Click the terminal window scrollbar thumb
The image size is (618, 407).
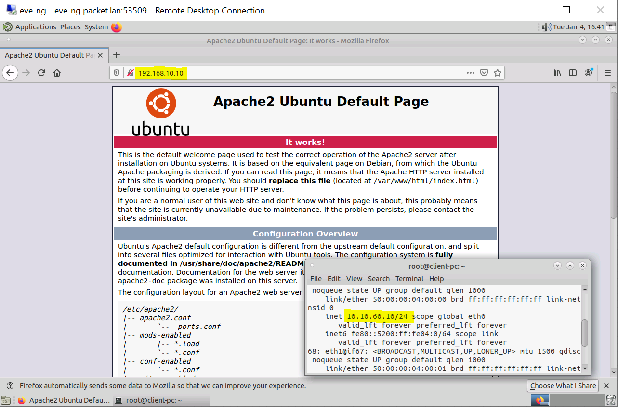click(585, 332)
